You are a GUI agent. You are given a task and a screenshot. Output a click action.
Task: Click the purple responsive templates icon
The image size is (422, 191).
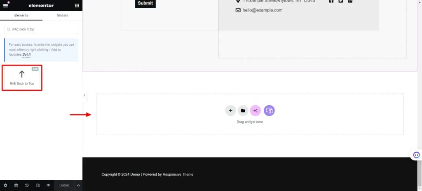point(269,111)
